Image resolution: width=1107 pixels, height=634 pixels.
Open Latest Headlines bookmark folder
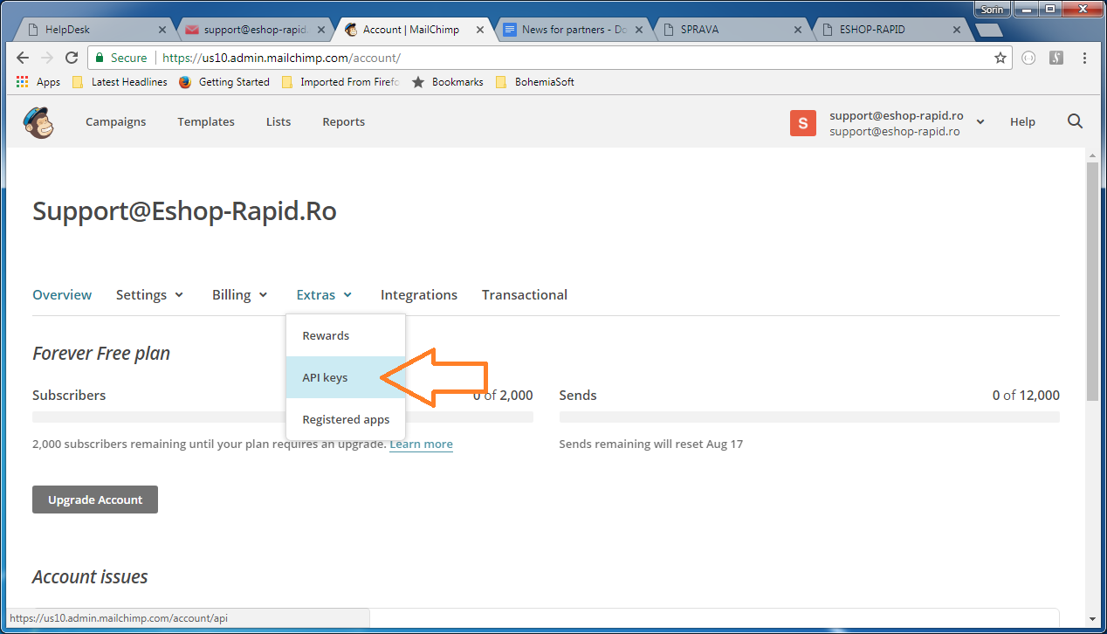coord(120,82)
